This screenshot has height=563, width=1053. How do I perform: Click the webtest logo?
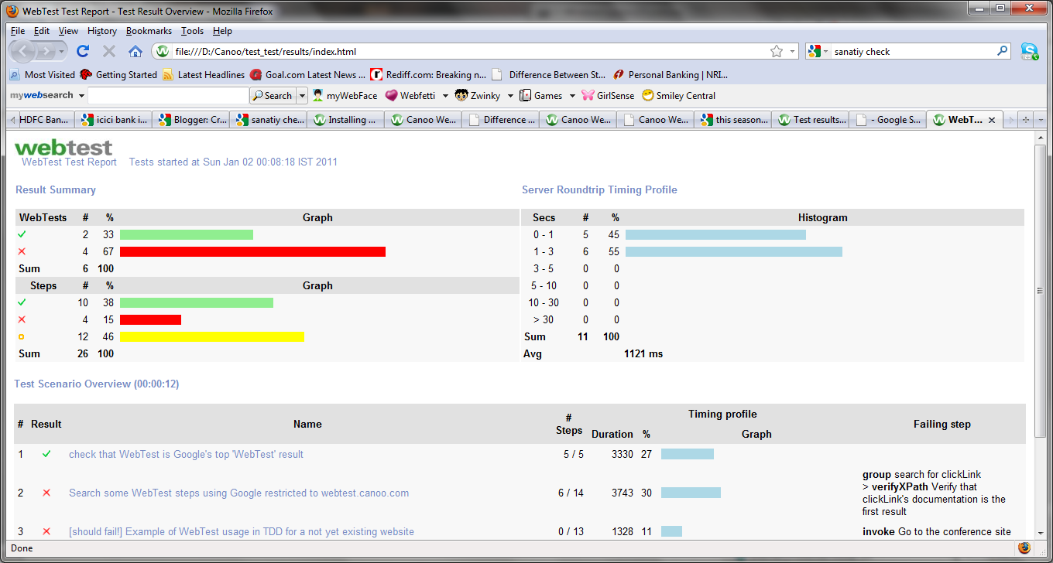[x=63, y=147]
